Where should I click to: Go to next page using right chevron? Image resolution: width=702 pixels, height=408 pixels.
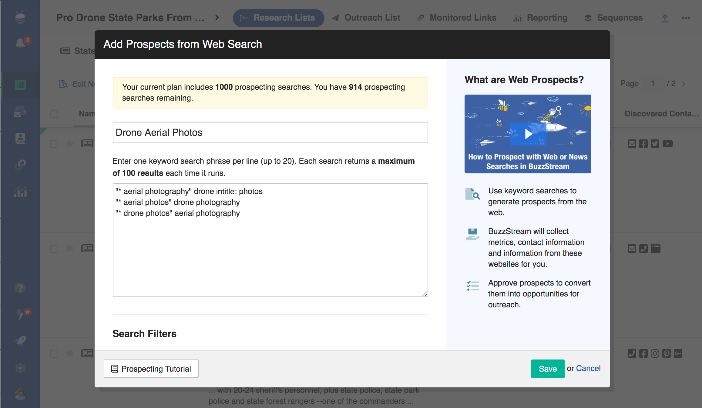[684, 84]
